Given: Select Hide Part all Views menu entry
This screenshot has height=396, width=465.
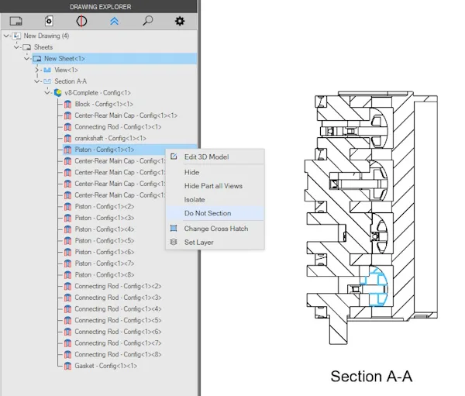Looking at the screenshot, I should click(215, 186).
